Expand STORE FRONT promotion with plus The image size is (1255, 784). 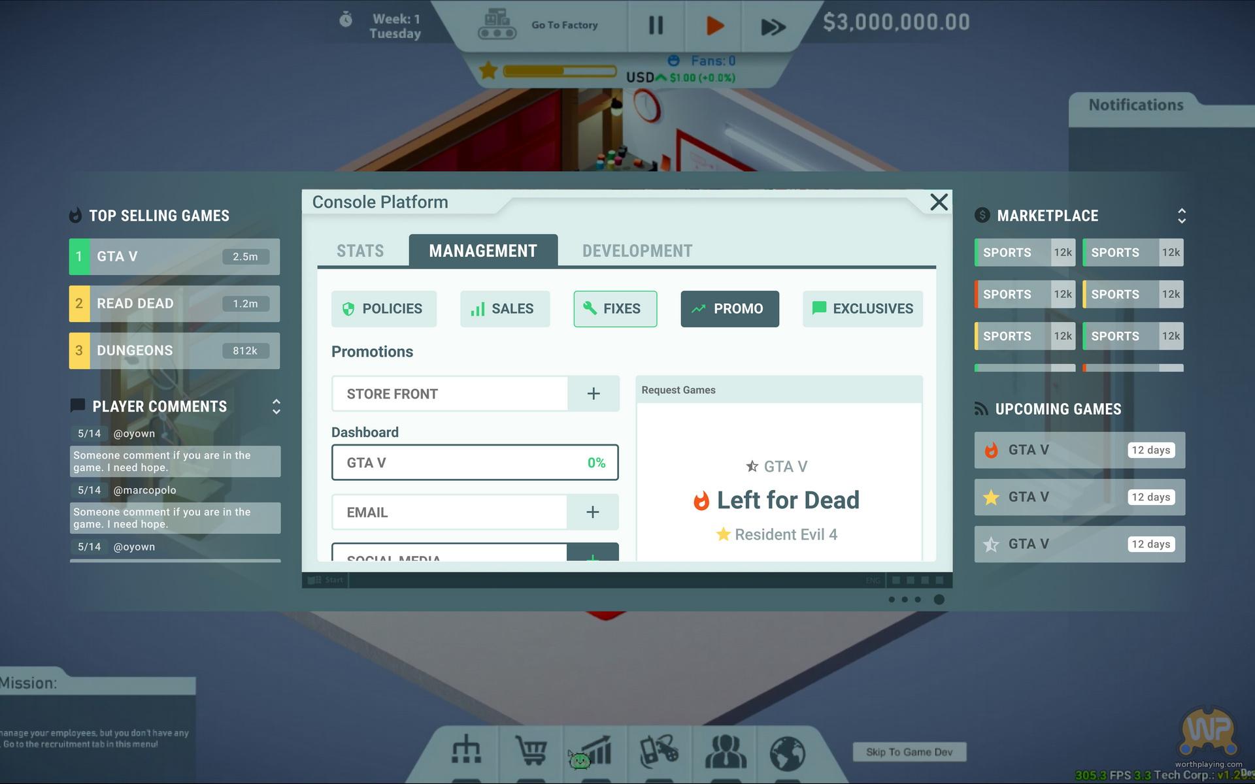point(593,393)
